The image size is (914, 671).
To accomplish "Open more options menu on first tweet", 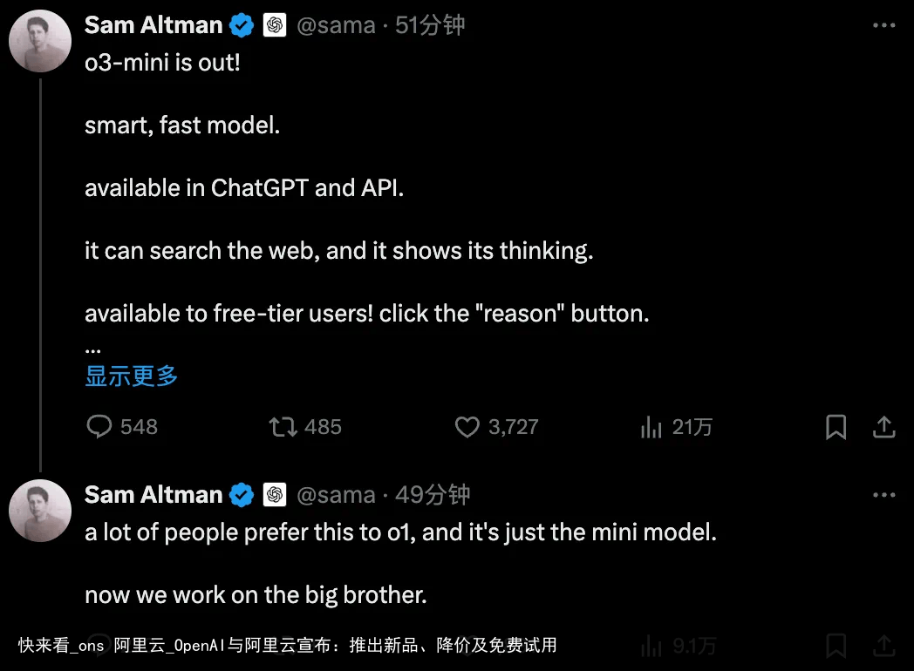I will (883, 25).
